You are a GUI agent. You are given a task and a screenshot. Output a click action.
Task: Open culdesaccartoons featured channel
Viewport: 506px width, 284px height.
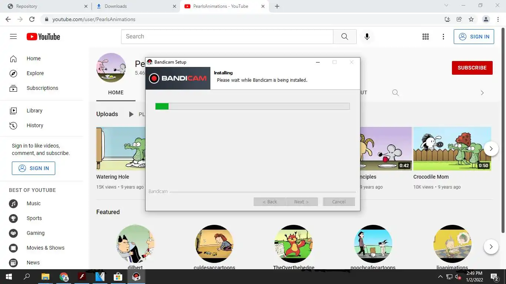click(214, 244)
